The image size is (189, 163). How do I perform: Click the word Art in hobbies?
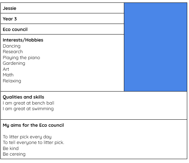point(6,69)
